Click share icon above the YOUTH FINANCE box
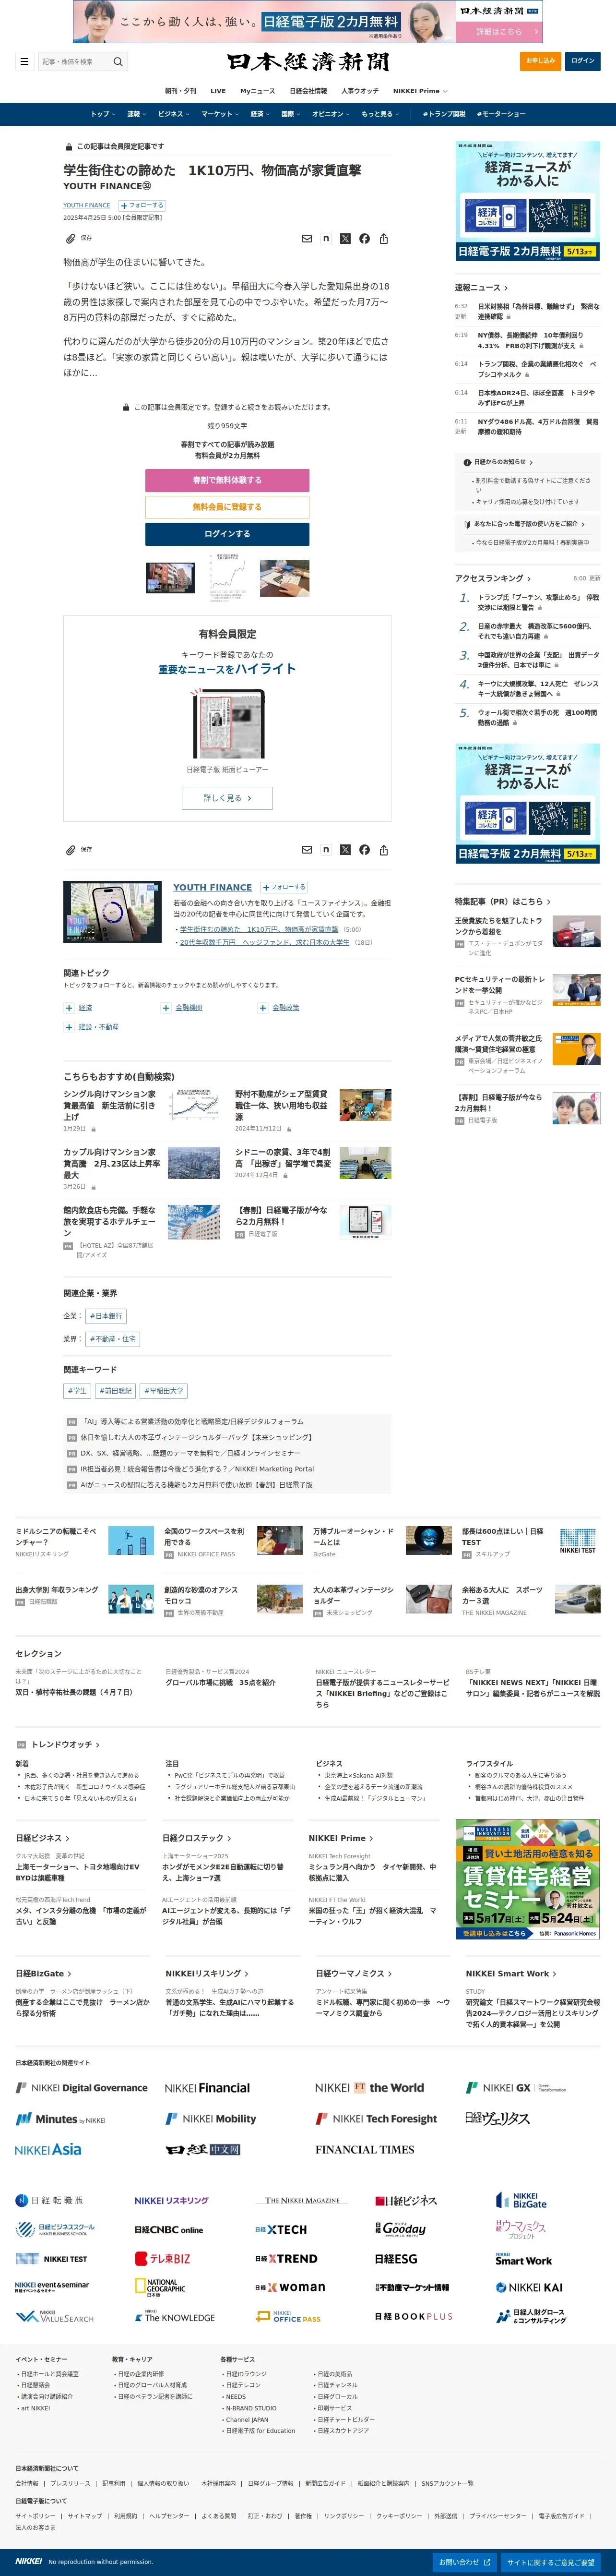616x2576 pixels. click(384, 849)
